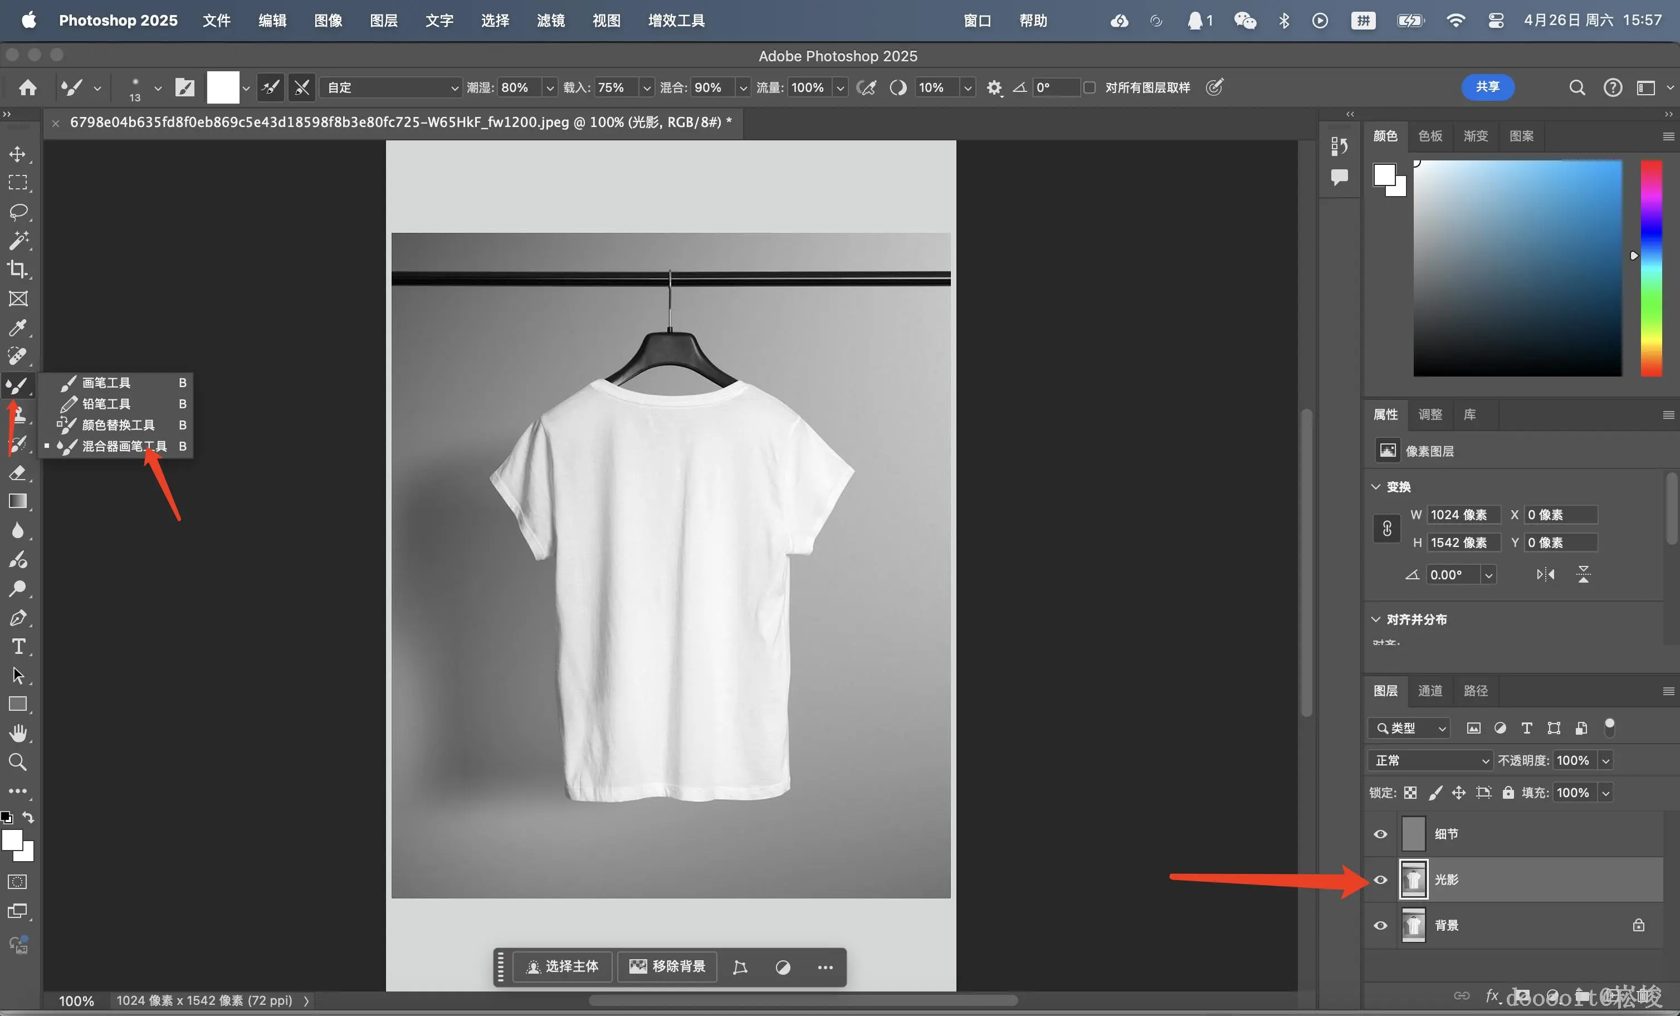Collapse the 变换 section
The width and height of the screenshot is (1680, 1016).
1376,487
